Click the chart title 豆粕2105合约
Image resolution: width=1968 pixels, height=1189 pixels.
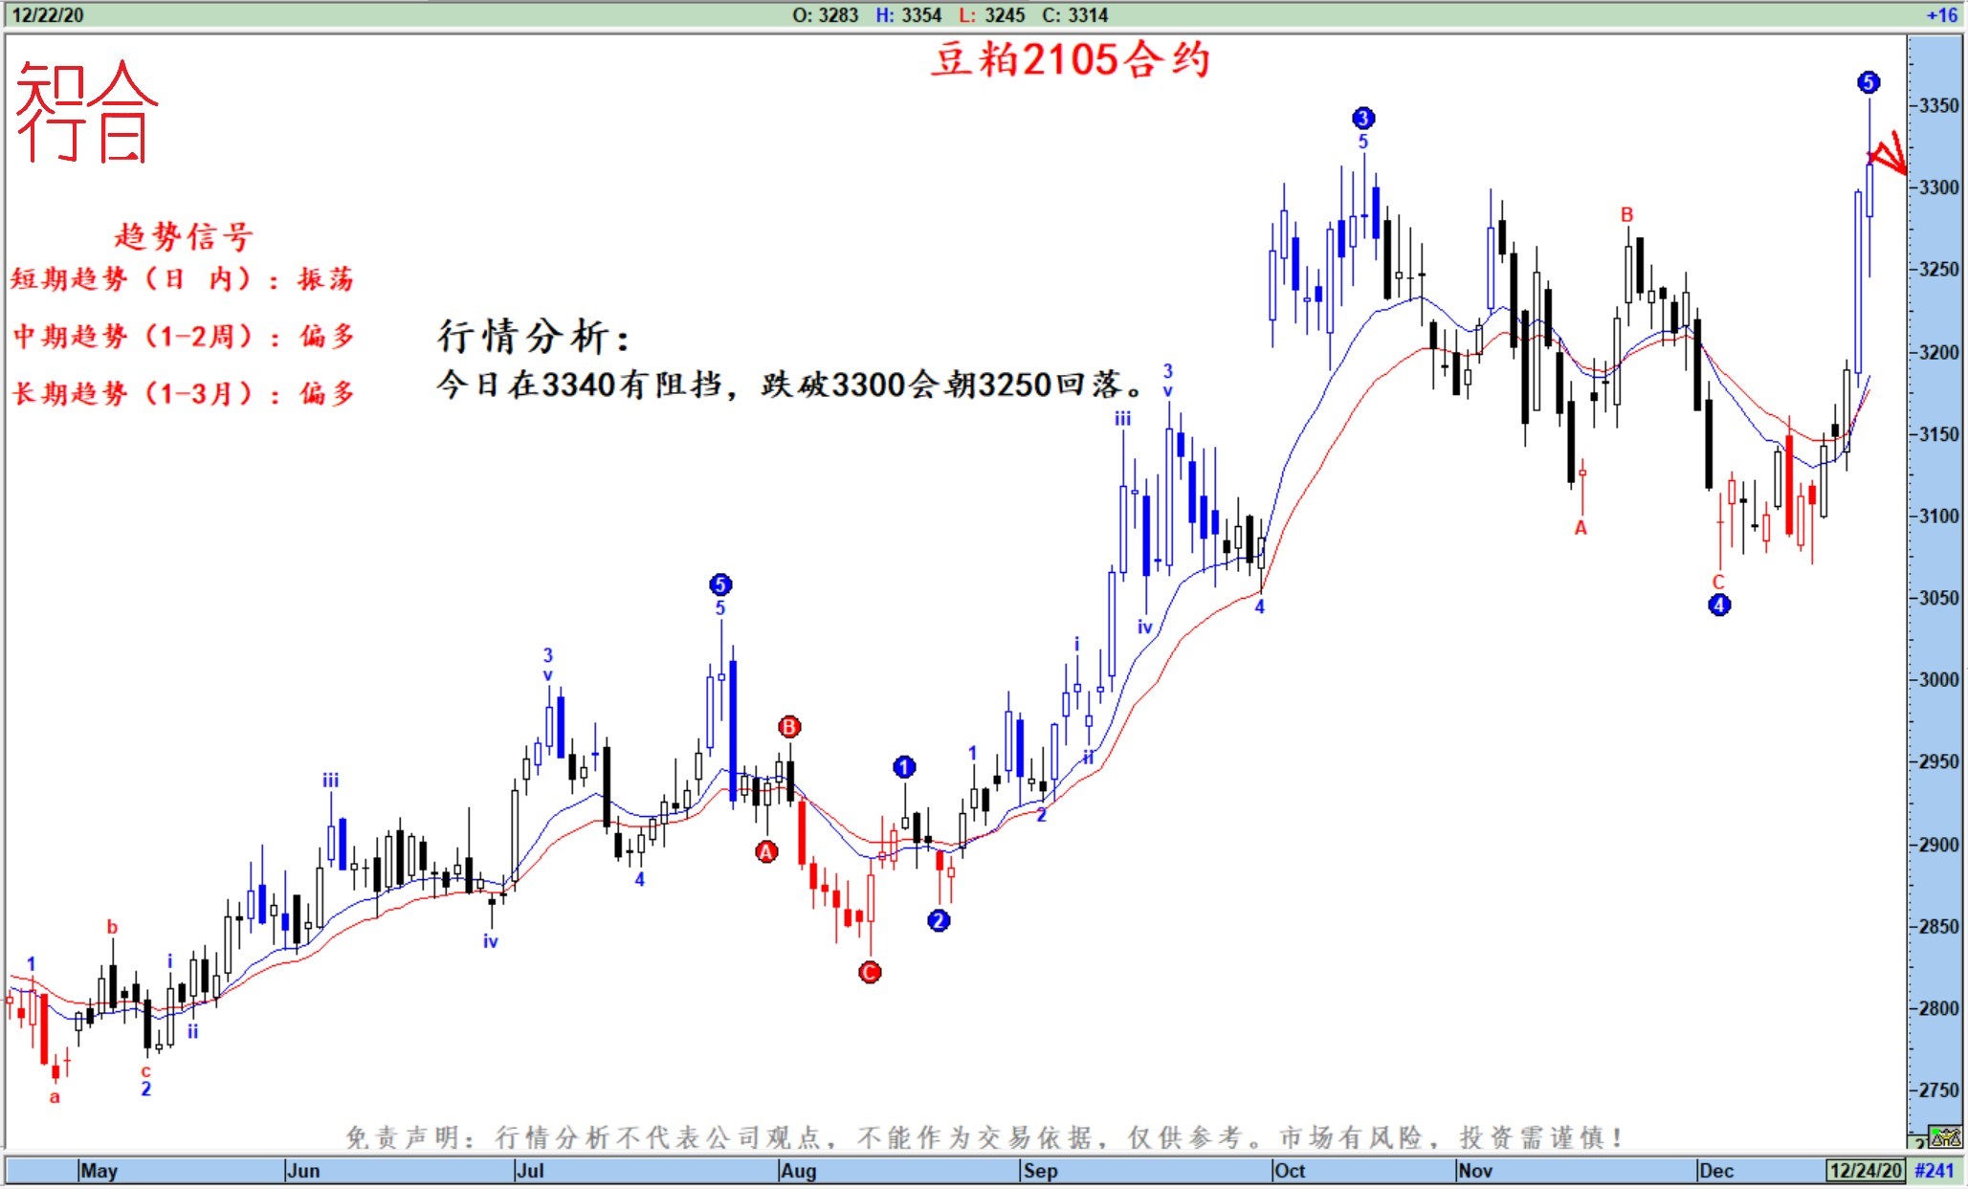pos(1071,59)
